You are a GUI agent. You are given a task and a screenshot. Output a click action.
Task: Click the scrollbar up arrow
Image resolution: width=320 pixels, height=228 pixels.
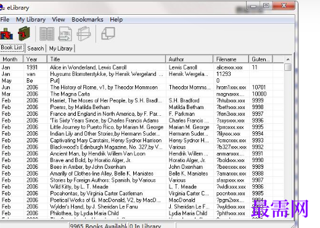[288, 59]
